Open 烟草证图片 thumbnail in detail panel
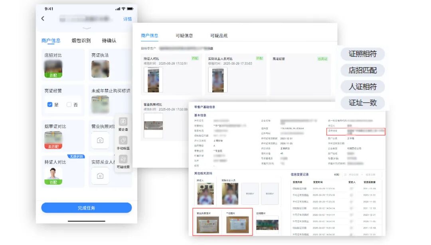 coord(237,224)
